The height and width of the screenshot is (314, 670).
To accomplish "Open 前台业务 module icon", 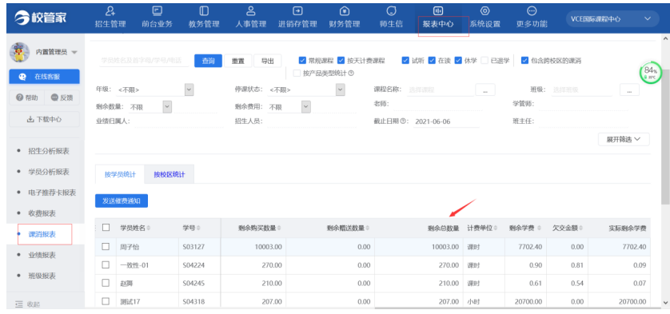I will [x=157, y=10].
